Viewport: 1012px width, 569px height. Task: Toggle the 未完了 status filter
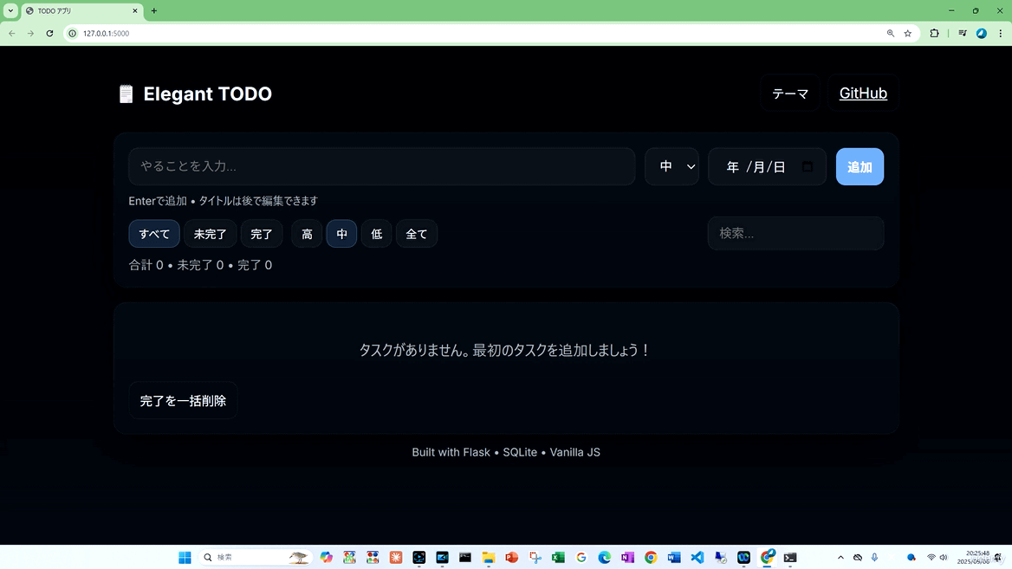point(210,234)
